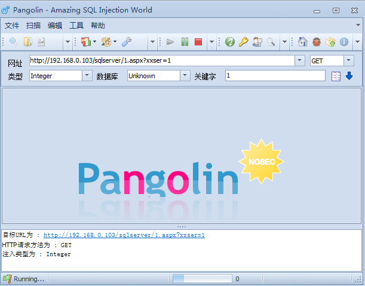The height and width of the screenshot is (286, 365).
Task: Pause the scan with green bars
Action: [185, 42]
